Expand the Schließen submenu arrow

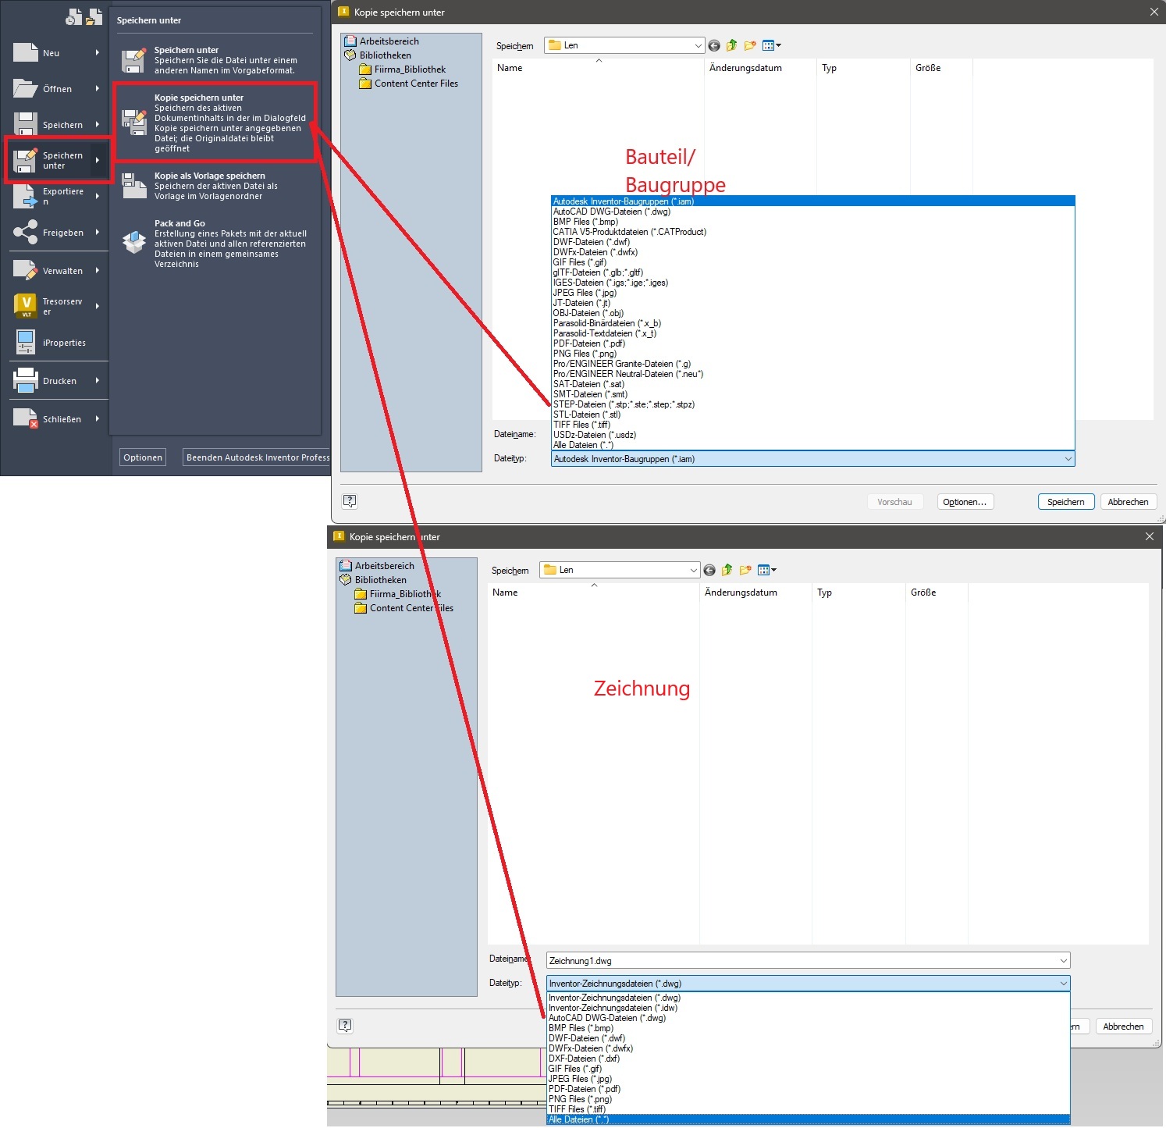pos(98,419)
